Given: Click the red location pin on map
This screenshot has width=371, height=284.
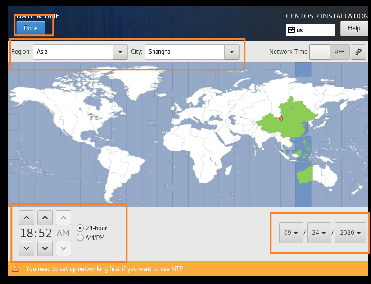Looking at the screenshot, I should [x=281, y=119].
